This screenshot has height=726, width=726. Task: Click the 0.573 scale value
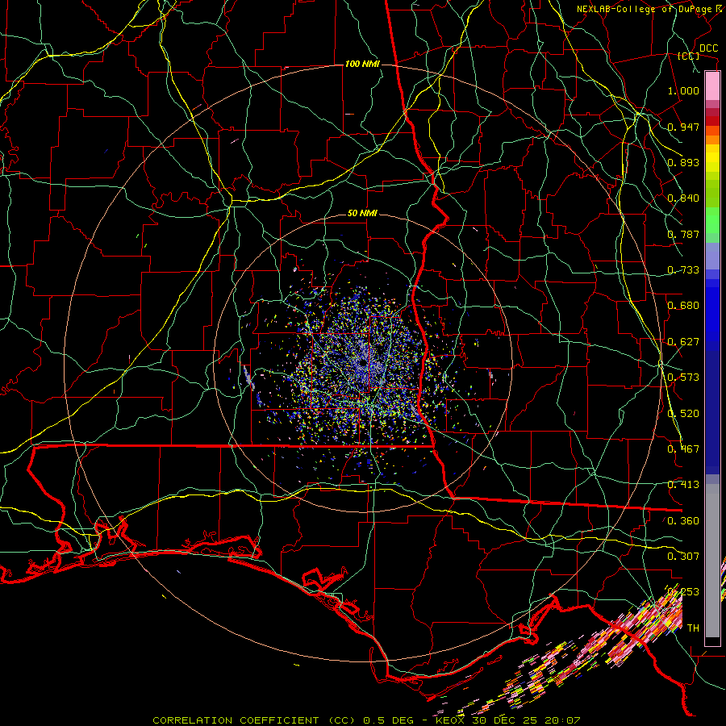(x=683, y=378)
